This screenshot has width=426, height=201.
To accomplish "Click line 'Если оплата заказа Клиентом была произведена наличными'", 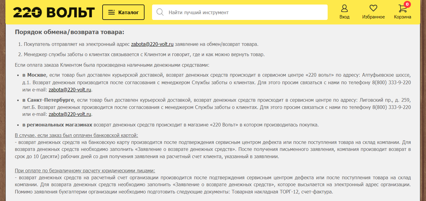I will click(x=112, y=65).
